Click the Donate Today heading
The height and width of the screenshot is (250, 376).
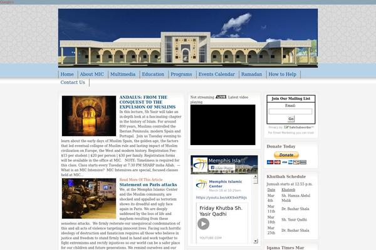coord(281,146)
